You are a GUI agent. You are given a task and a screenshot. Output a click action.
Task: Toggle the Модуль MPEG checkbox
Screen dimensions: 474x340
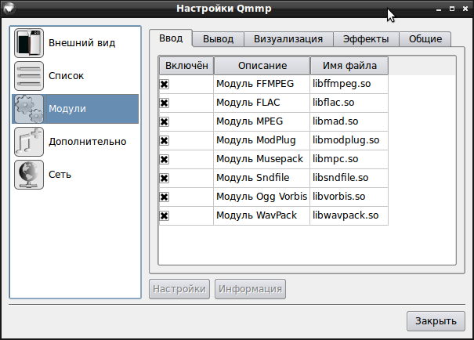[165, 121]
